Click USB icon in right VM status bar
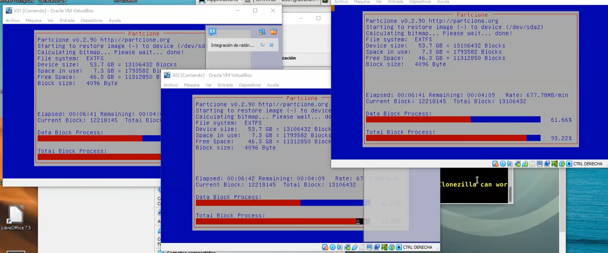This screenshot has height=253, width=608. pos(525,164)
